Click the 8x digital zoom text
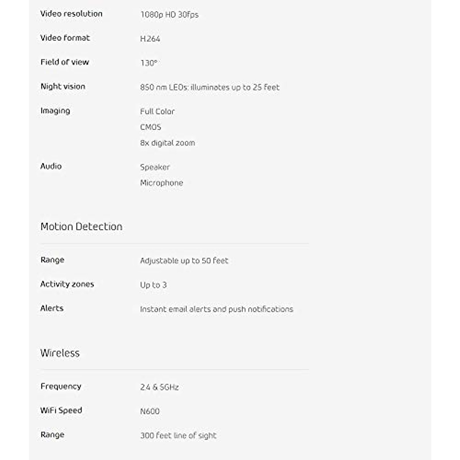Image resolution: width=460 pixels, height=460 pixels. point(167,143)
